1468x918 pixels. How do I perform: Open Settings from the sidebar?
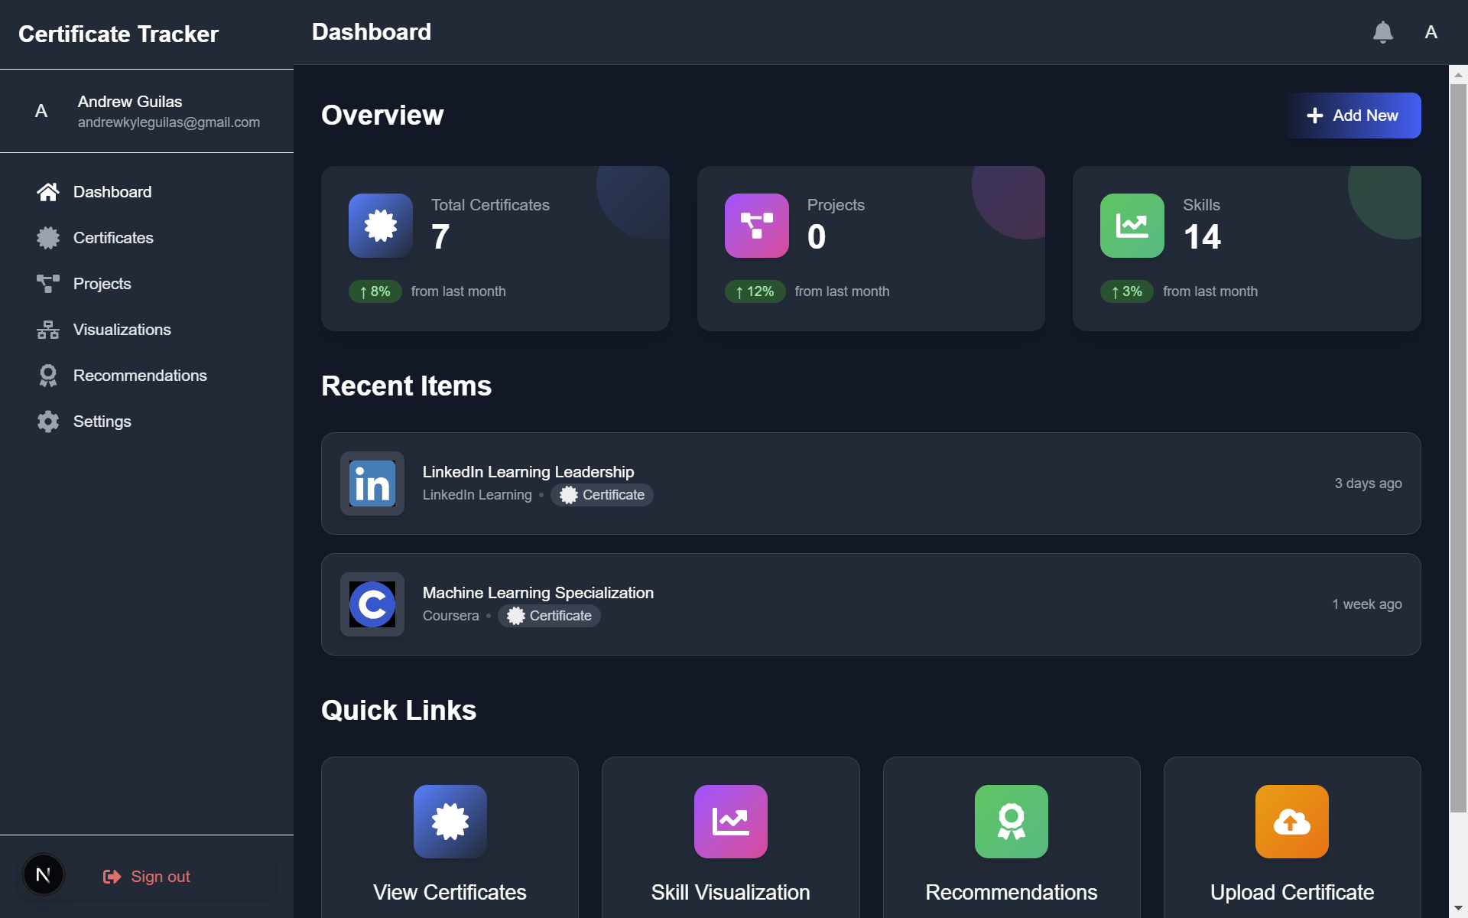[102, 422]
